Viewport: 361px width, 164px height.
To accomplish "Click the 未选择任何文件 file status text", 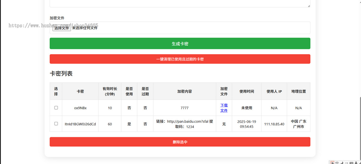I will pyautogui.click(x=85, y=28).
